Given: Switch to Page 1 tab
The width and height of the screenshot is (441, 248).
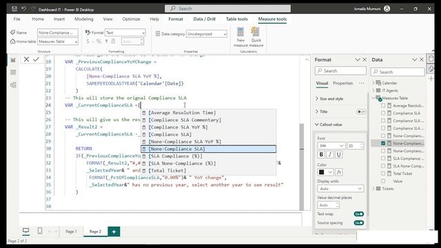Looking at the screenshot, I should point(71,231).
